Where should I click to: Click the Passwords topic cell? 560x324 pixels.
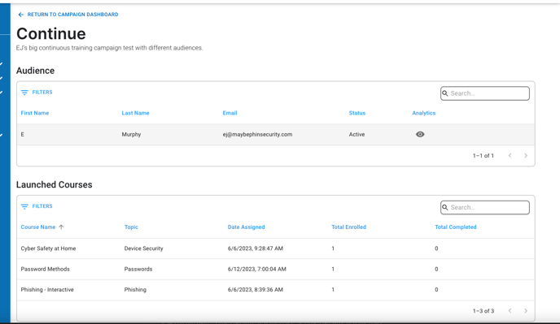[138, 269]
